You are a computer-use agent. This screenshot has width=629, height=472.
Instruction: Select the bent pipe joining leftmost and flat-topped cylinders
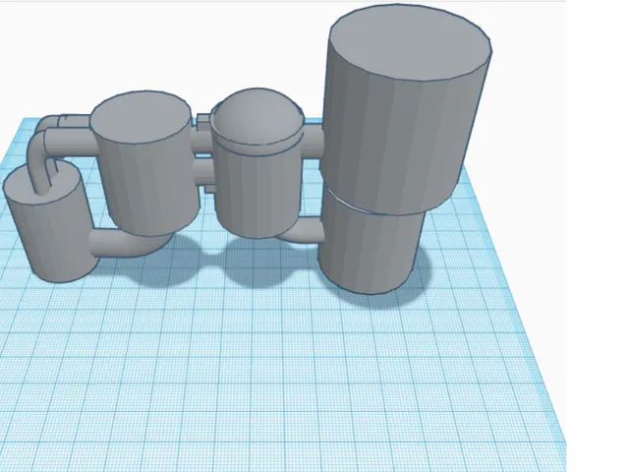coord(129,243)
